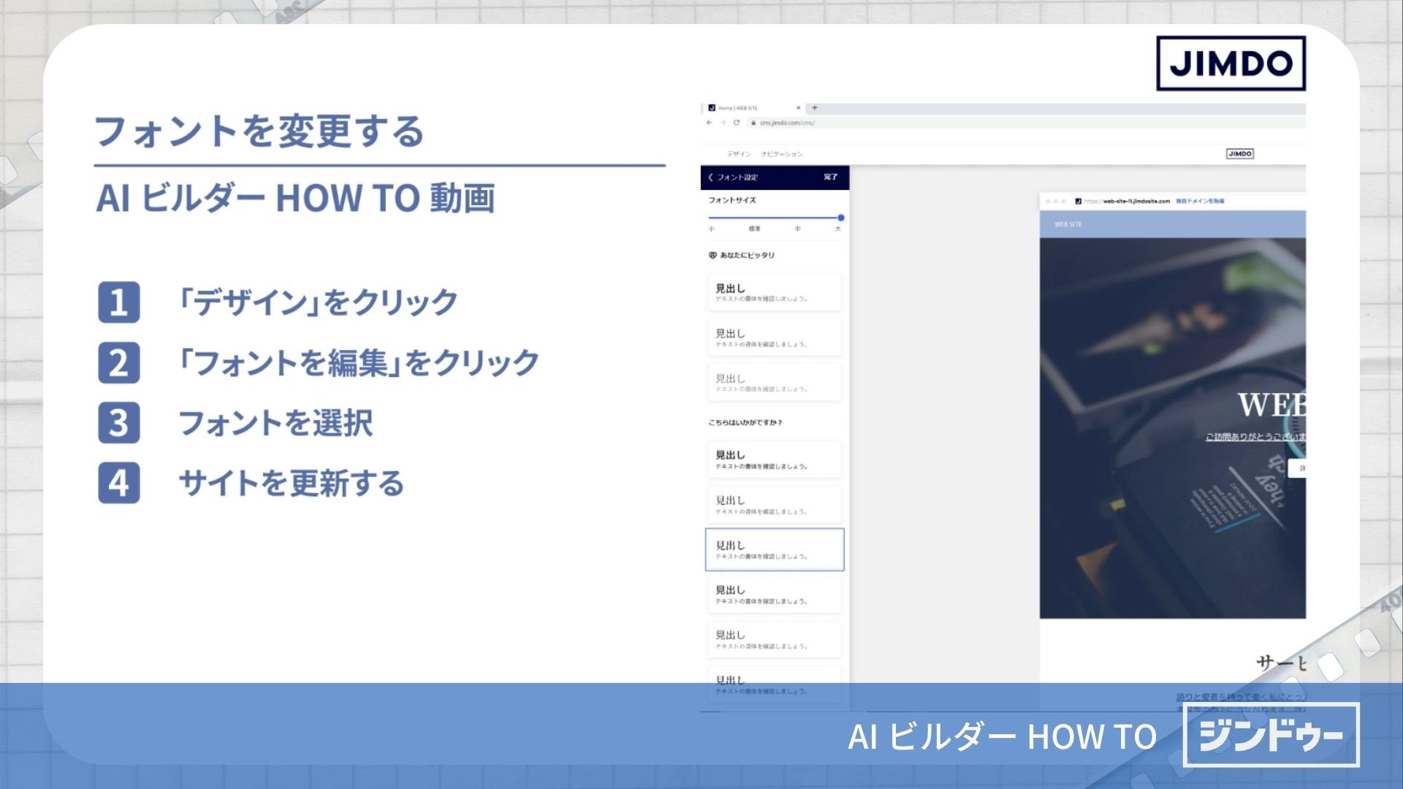Click the Jimdo favicon on the browser tab
Viewport: 1403px width, 789px height.
click(711, 107)
